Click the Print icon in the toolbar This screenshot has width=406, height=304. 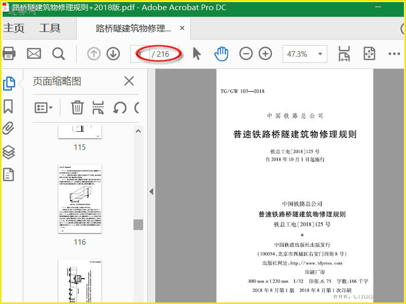click(x=9, y=54)
